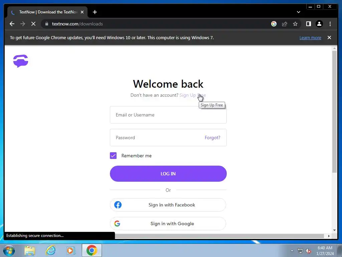This screenshot has width=342, height=257.
Task: Click the browser forward arrow
Action: tap(23, 24)
